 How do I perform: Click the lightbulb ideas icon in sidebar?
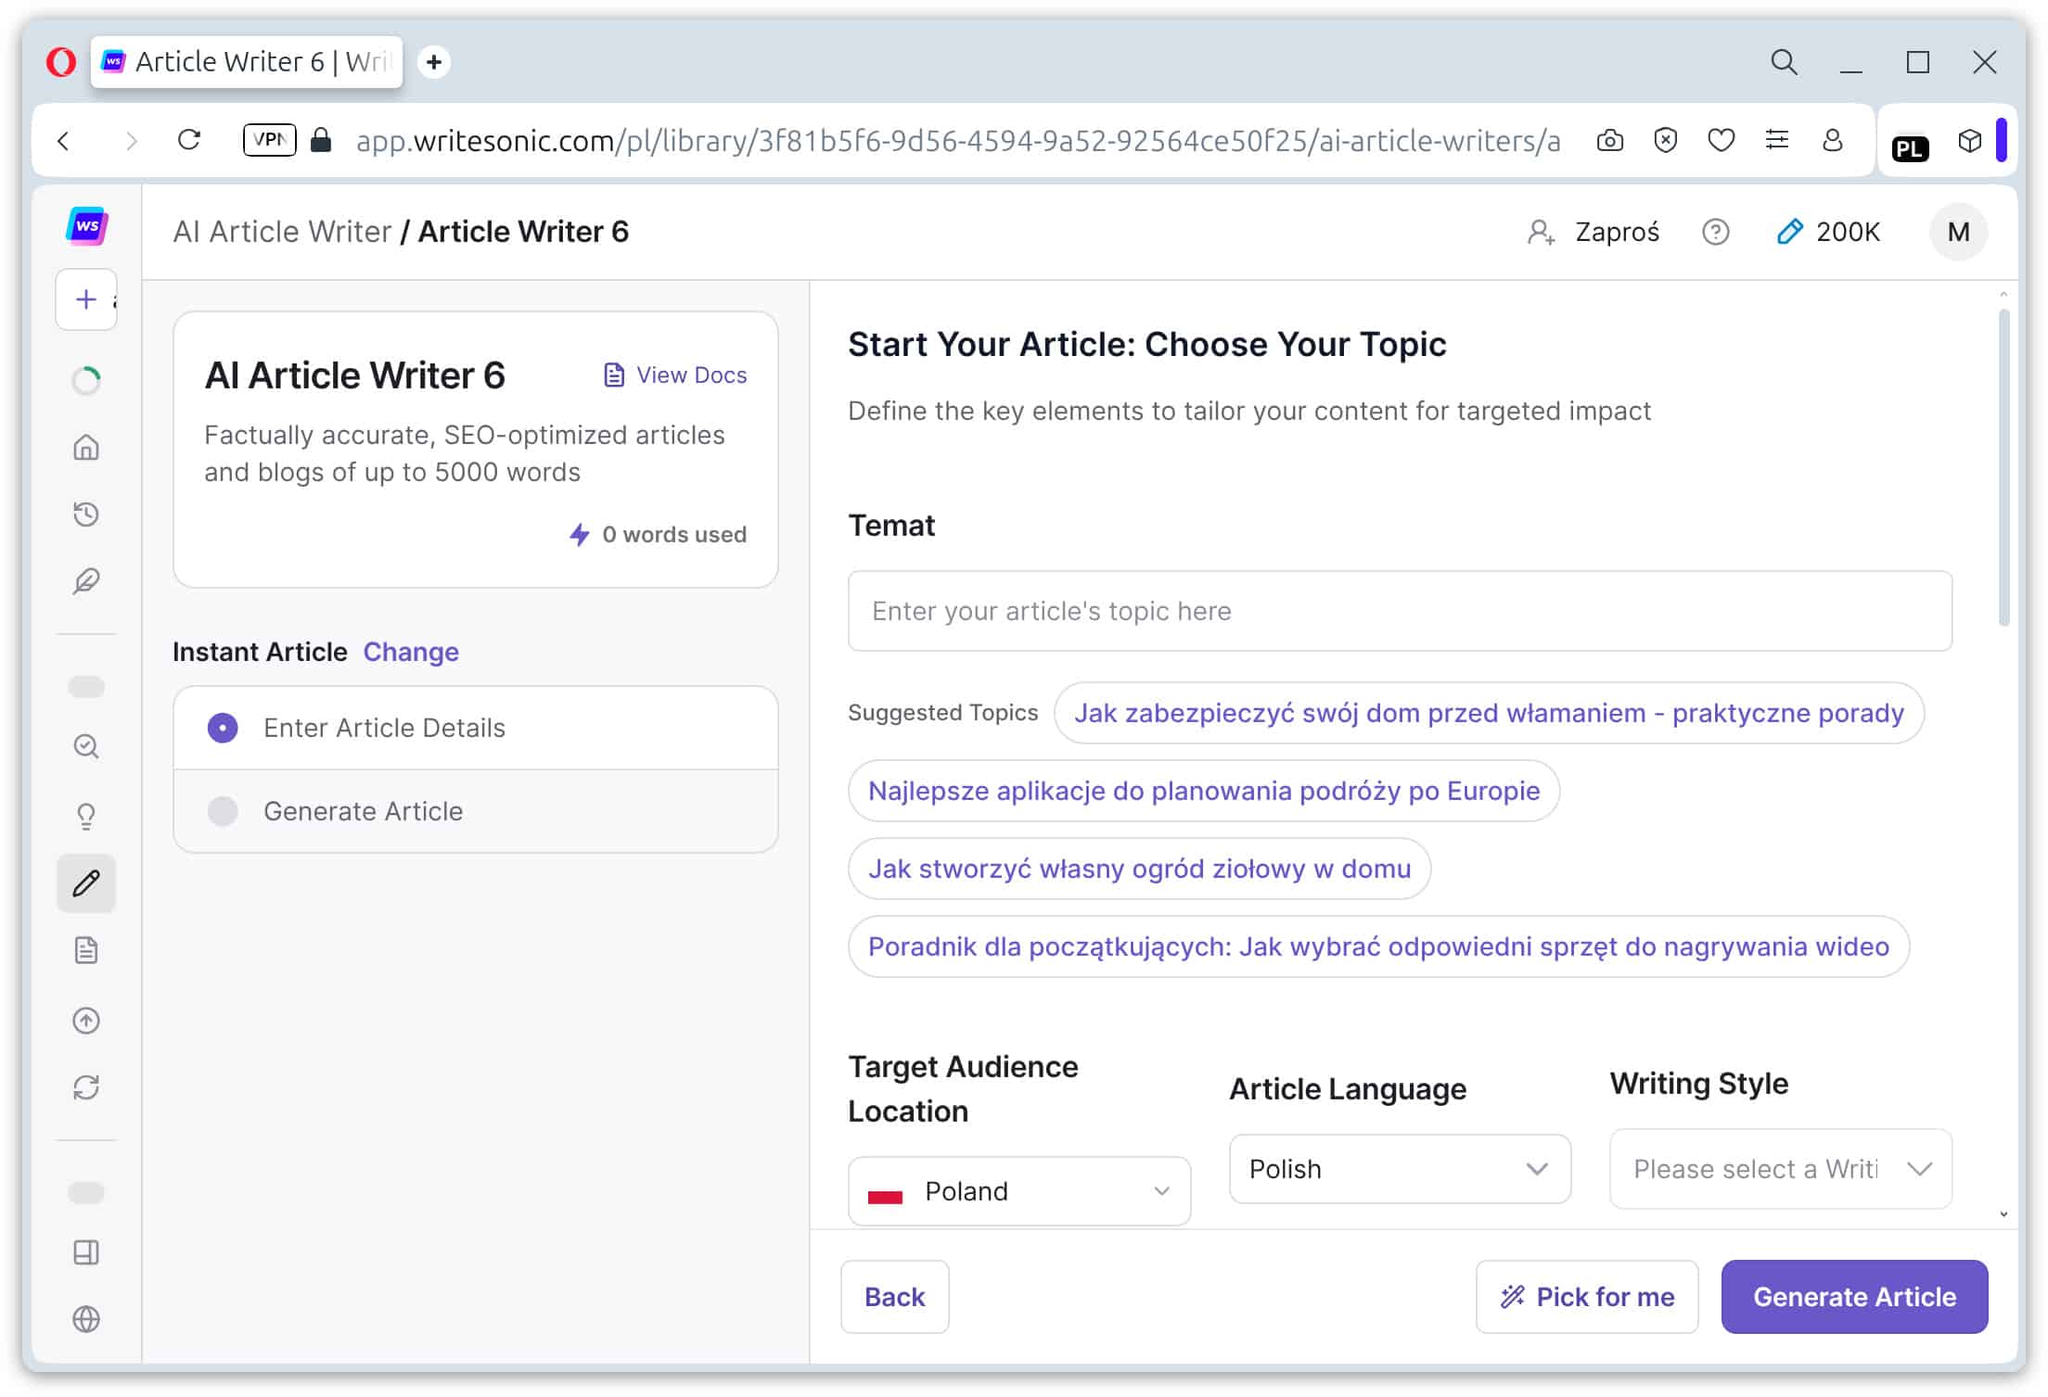pyautogui.click(x=86, y=816)
